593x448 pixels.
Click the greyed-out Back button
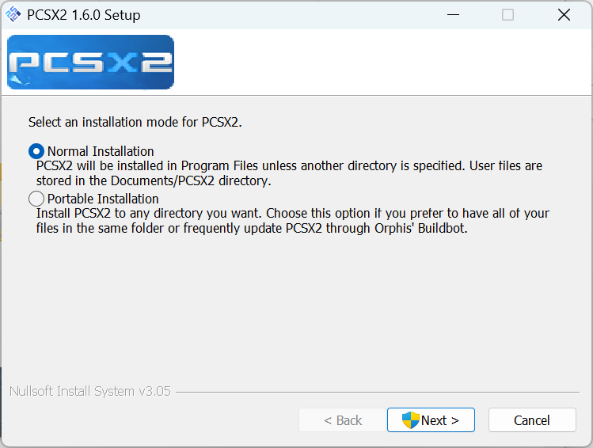[x=342, y=420]
